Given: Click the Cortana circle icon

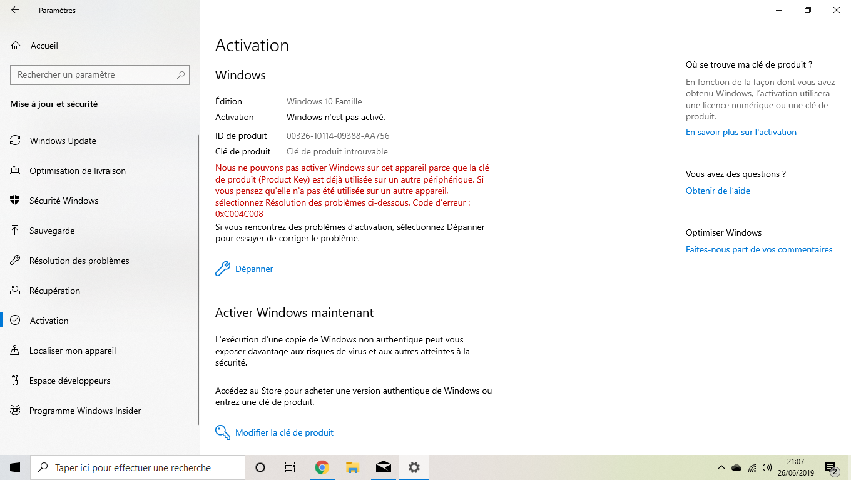Looking at the screenshot, I should (x=260, y=467).
